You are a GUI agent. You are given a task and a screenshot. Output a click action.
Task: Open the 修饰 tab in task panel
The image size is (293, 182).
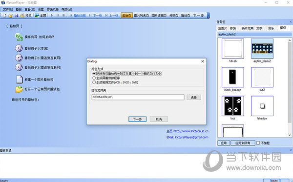click(233, 28)
